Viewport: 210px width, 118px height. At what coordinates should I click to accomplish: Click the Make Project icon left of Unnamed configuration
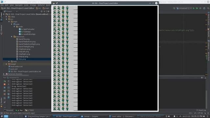174,8
